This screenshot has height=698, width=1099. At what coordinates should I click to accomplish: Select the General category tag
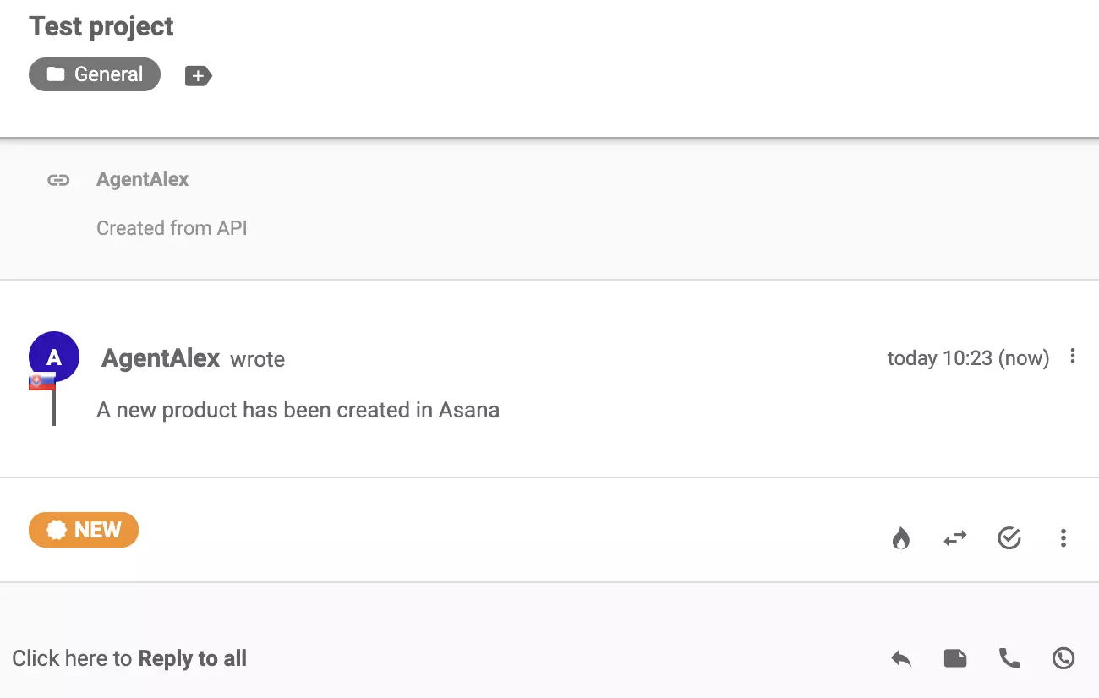coord(94,74)
